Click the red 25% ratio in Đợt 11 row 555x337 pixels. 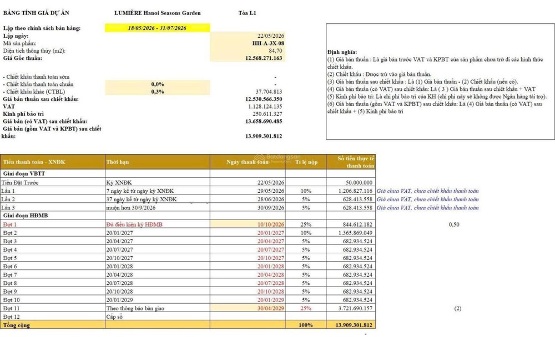click(306, 308)
